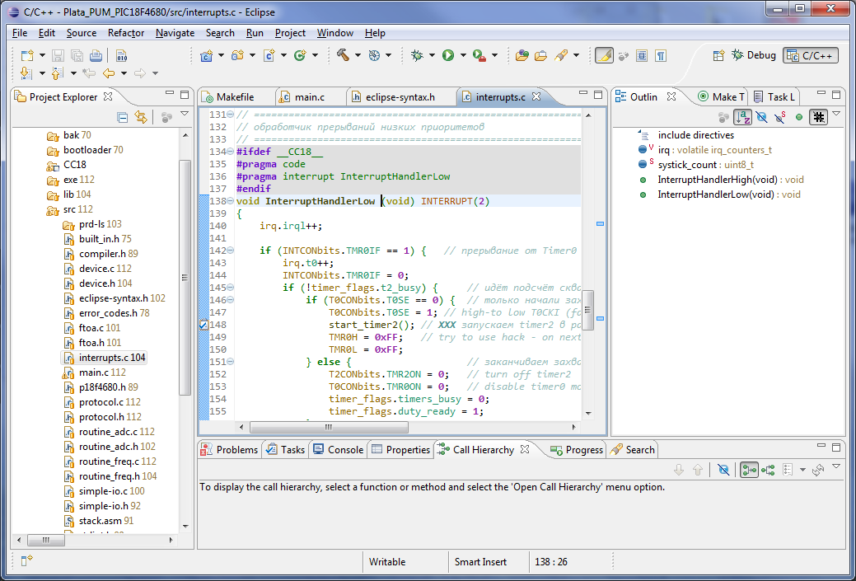Click the Debug bug icon in toolbar
This screenshot has height=581, width=856.
[417, 55]
